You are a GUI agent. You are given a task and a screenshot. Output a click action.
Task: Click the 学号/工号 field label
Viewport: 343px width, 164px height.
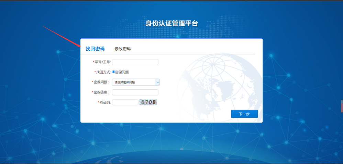tap(102, 62)
